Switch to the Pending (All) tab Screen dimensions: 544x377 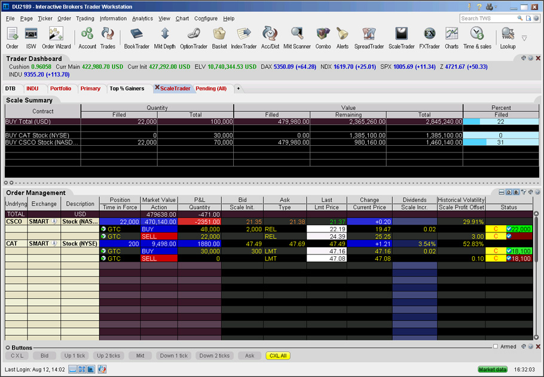211,88
